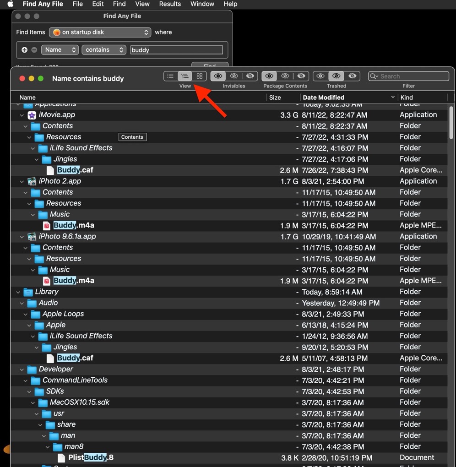
Task: Click the iMovie app star icon
Action: tap(32, 115)
